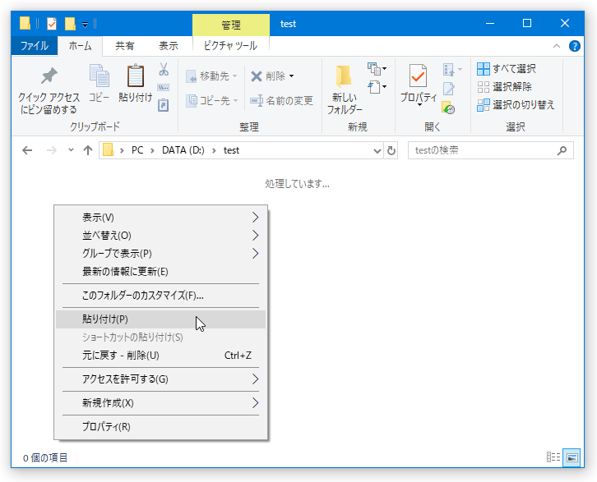The width and height of the screenshot is (597, 482).
Task: Open the Delete (削除) dropdown arrow
Action: (x=292, y=76)
